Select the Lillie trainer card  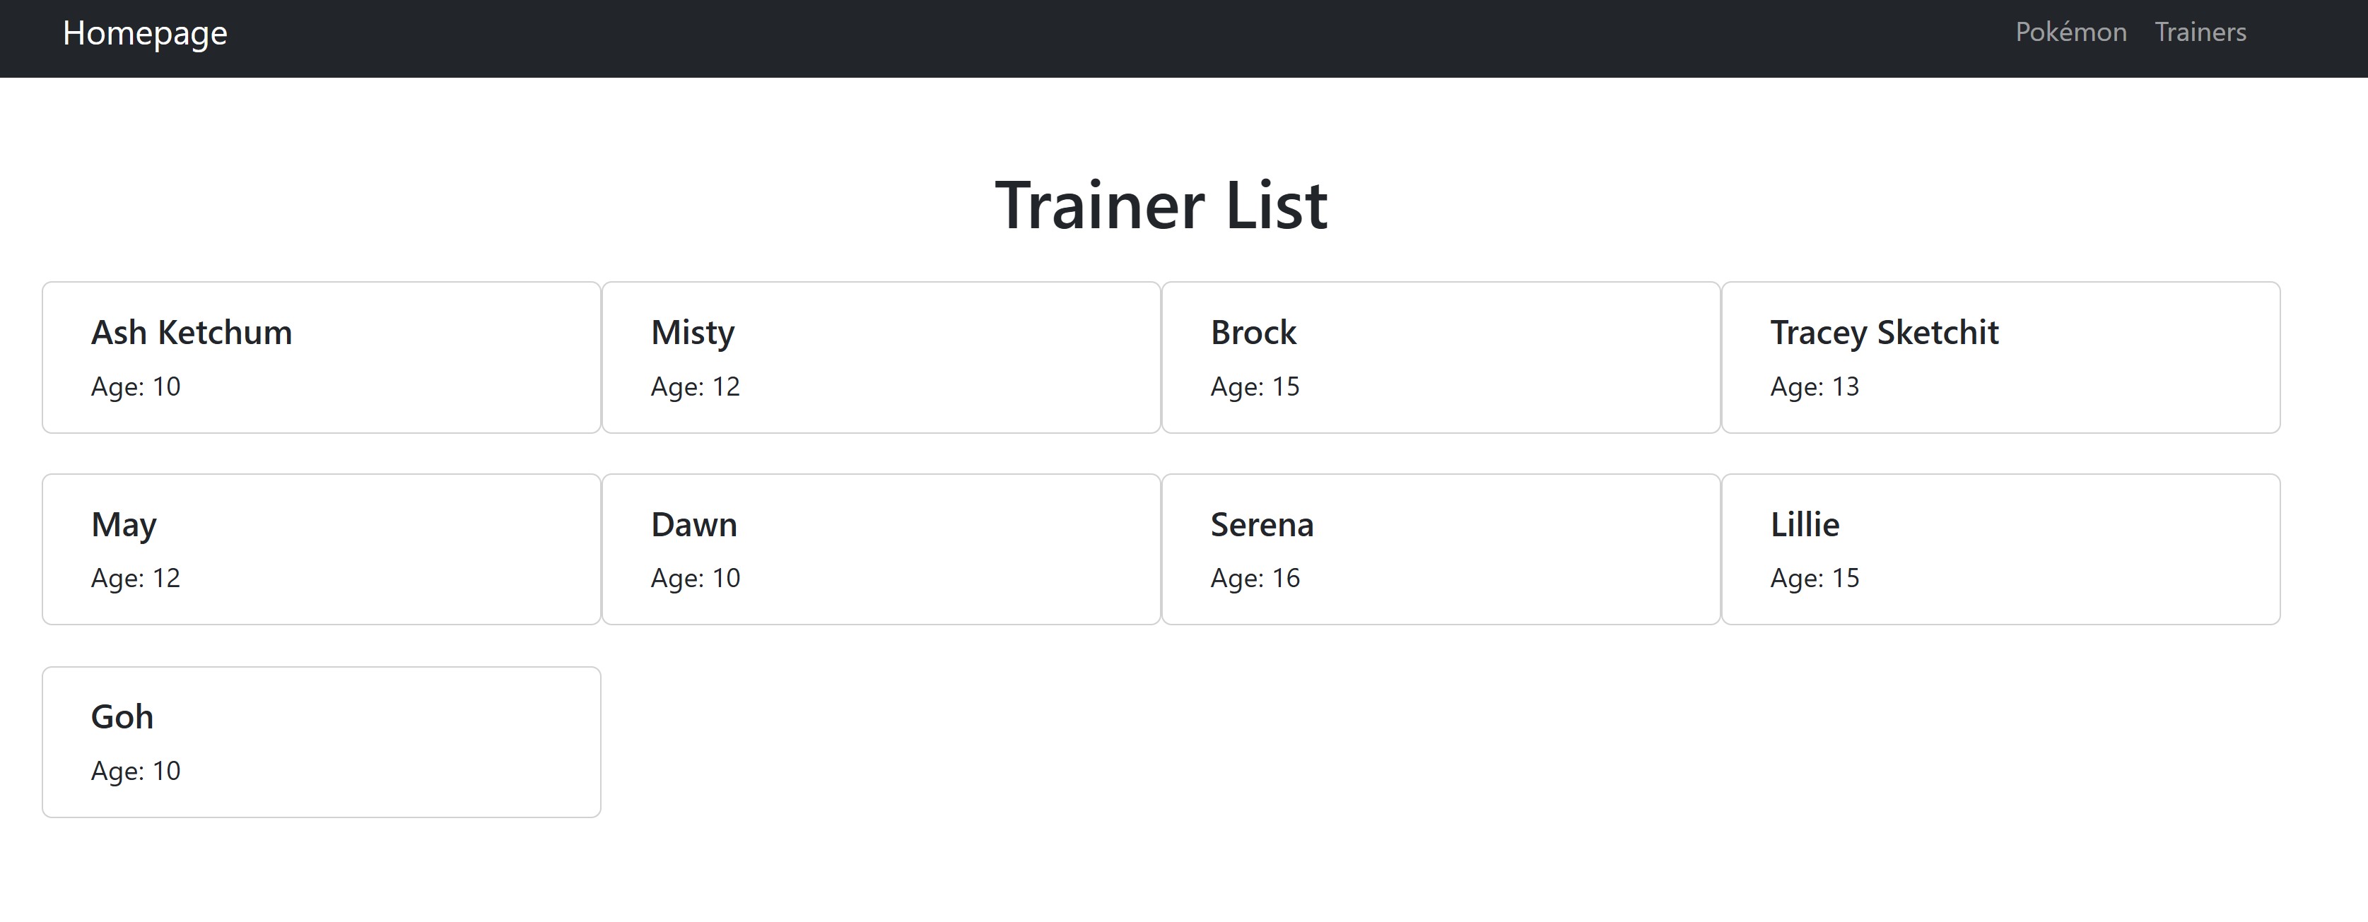tap(2000, 549)
